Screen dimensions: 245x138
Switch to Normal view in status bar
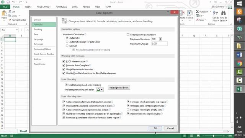[x=185, y=136]
